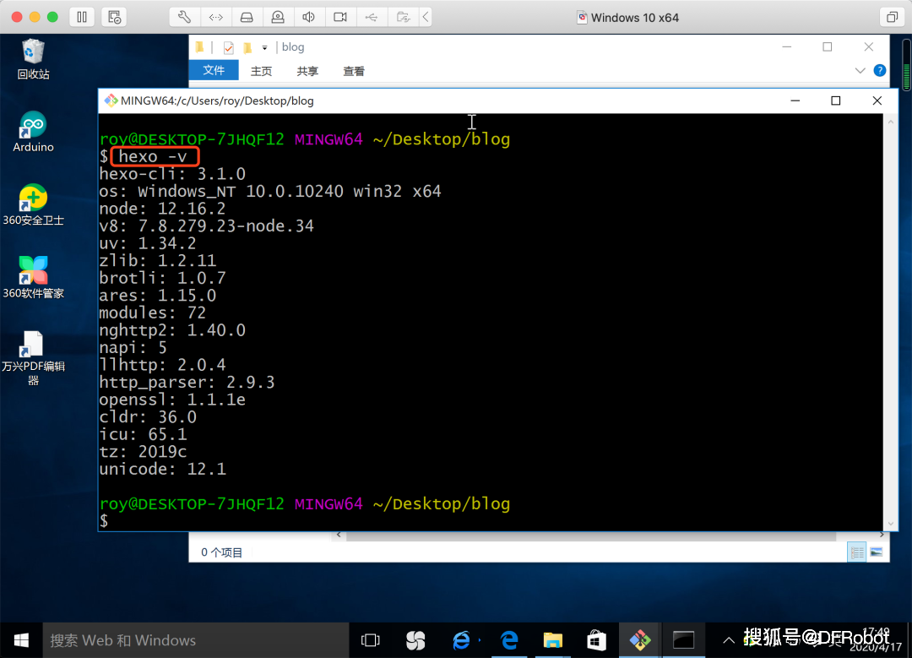This screenshot has height=658, width=912.
Task: Pause the virtual machine from VMware toolbar
Action: (x=82, y=17)
